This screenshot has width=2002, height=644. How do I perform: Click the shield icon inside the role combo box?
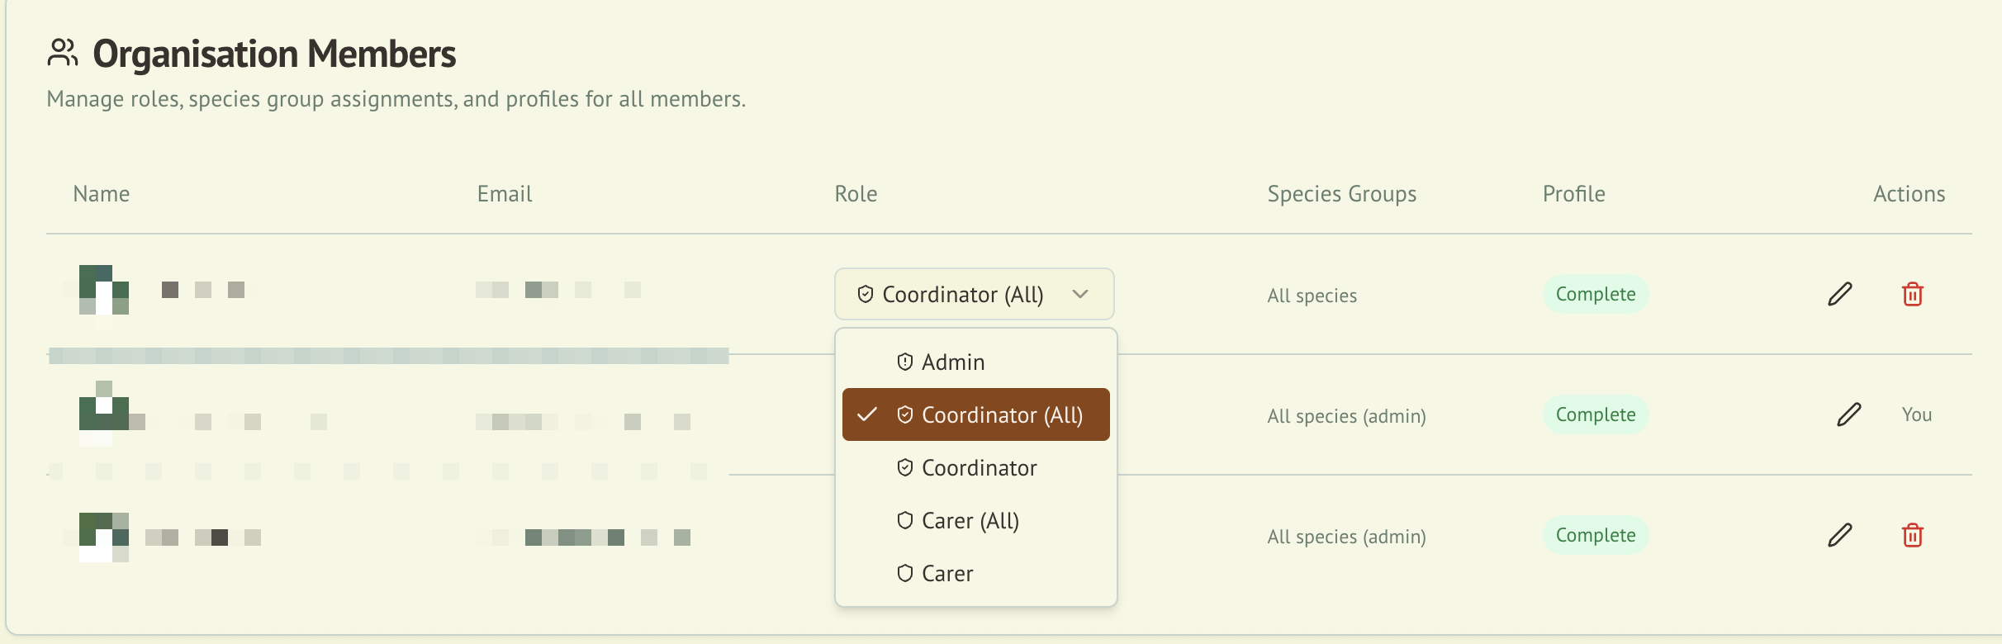866,294
